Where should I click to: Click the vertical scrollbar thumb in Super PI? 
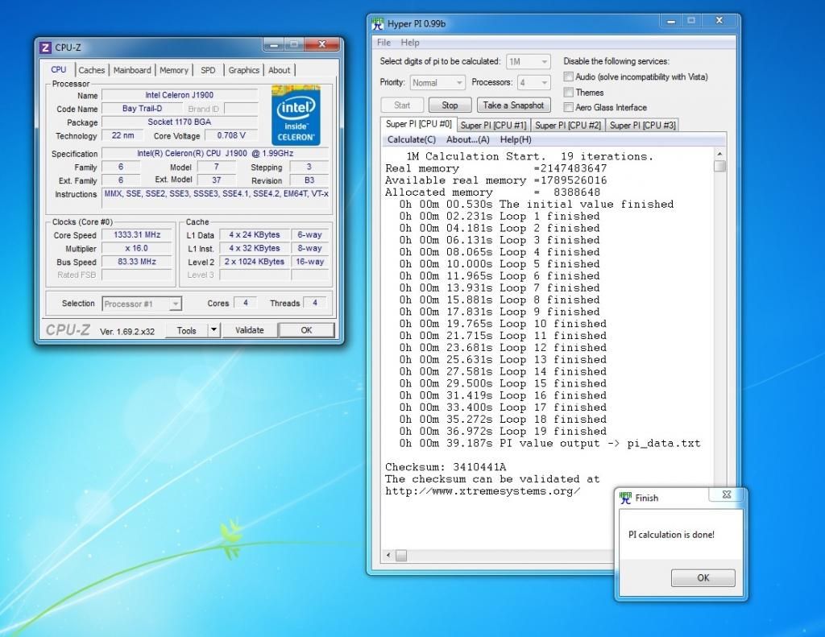coord(719,166)
